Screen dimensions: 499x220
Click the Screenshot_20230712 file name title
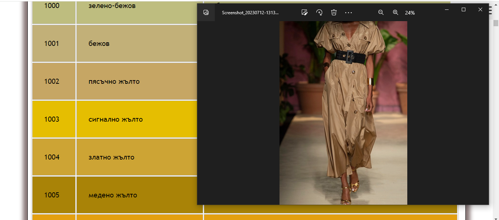[250, 13]
